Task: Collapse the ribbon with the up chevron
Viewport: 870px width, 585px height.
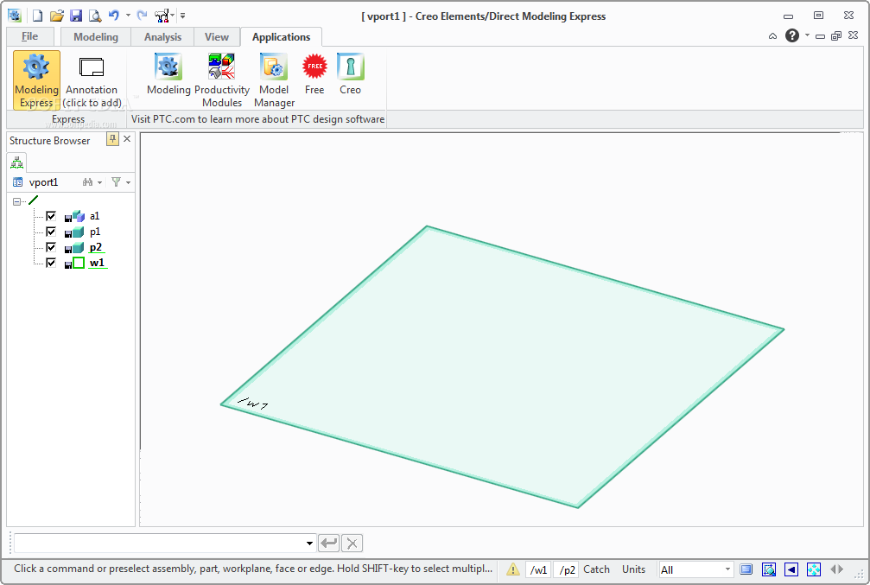Action: coord(772,36)
